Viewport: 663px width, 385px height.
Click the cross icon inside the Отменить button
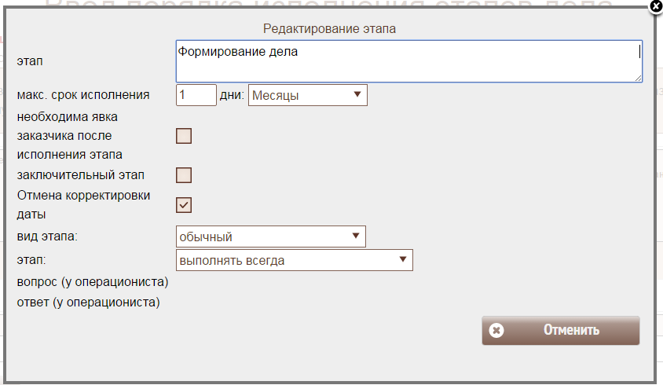[x=496, y=330]
